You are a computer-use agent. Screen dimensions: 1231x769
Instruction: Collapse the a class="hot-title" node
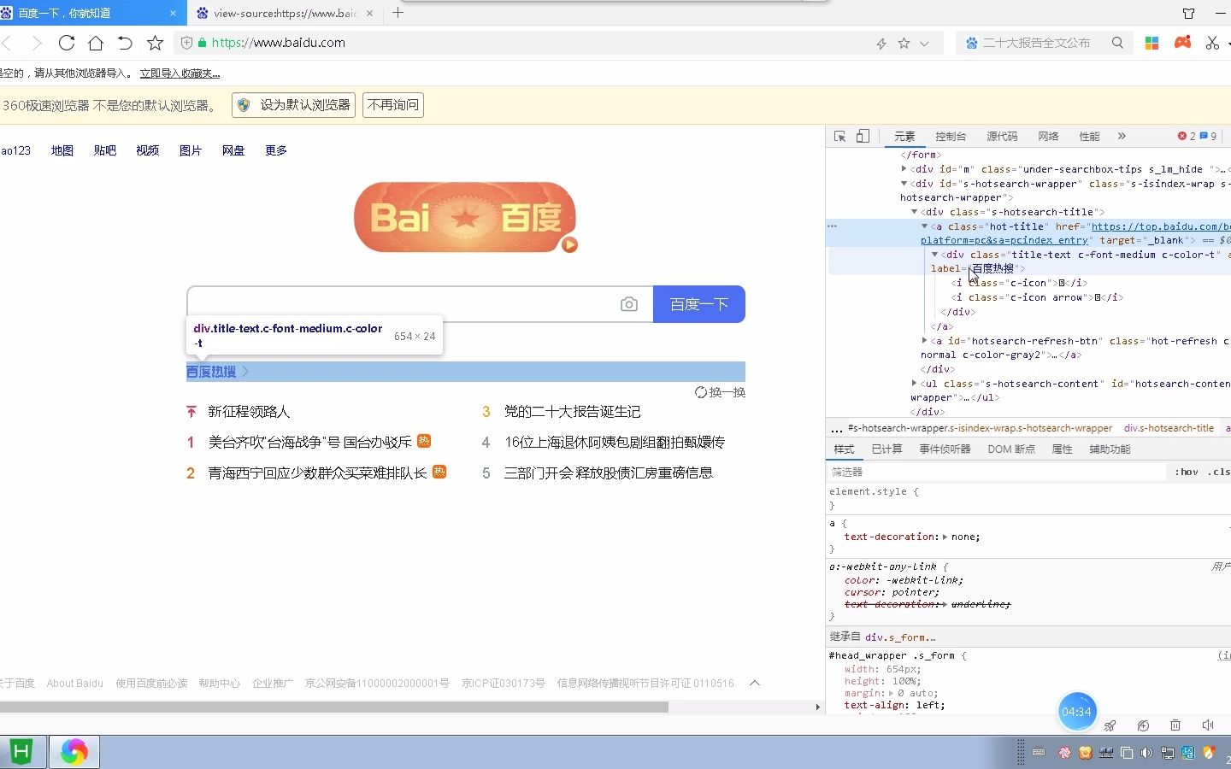coord(924,226)
